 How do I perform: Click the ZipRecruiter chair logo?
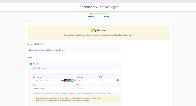click(92, 30)
